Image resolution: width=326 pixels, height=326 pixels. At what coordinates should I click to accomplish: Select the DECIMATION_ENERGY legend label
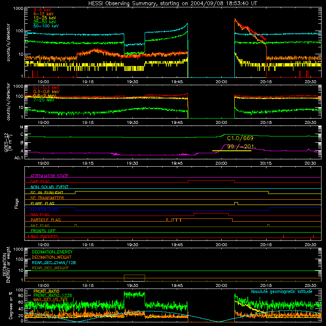pyautogui.click(x=52, y=252)
